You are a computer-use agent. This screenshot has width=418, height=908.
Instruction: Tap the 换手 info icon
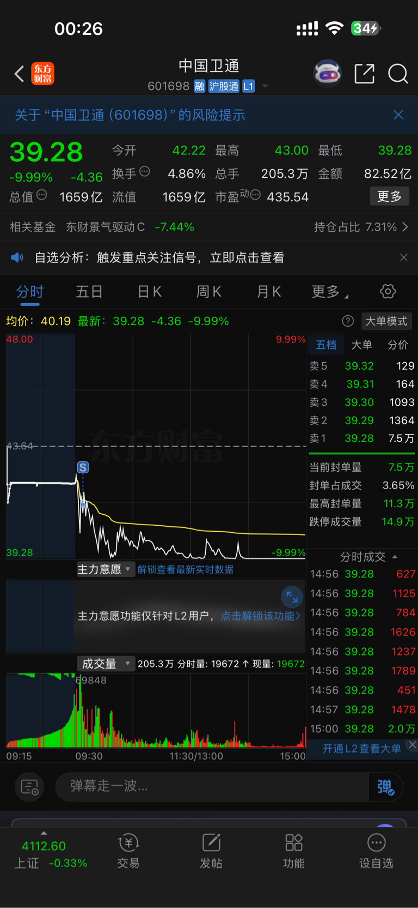145,172
